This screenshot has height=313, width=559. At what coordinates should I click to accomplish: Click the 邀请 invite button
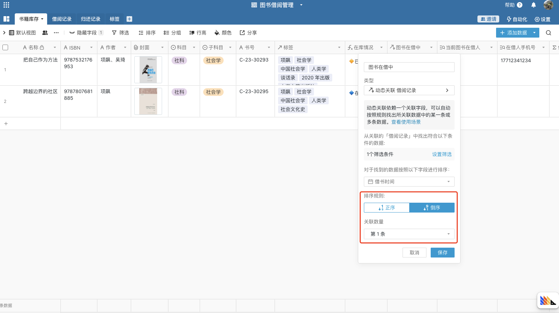[x=488, y=19]
